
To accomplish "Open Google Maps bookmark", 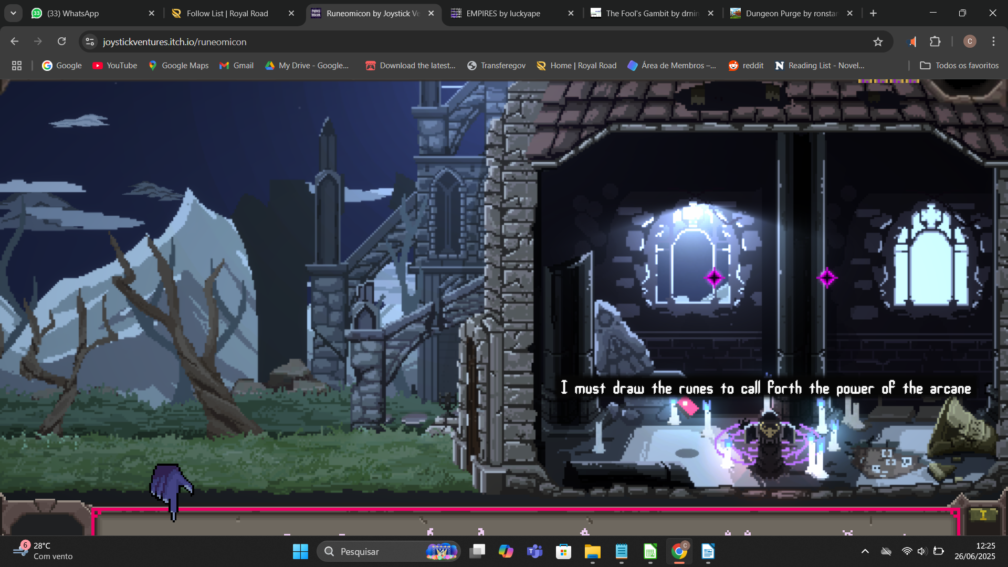I will coord(178,66).
